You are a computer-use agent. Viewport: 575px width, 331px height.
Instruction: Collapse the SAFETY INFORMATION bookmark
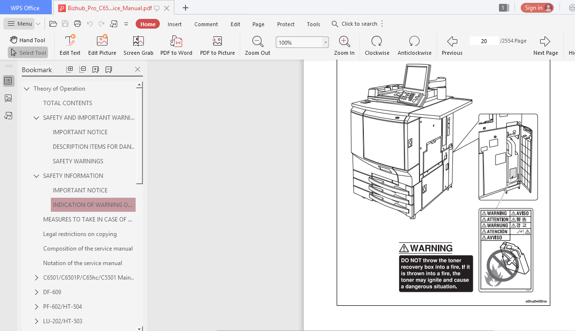coord(36,176)
